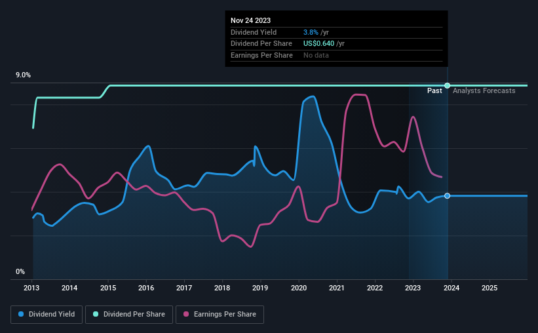The image size is (538, 333).
Task: Toggle the Dividend Yield legend button
Action: [x=47, y=315]
